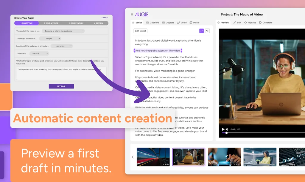
Task: Open the Music tab
Action: click(x=194, y=23)
